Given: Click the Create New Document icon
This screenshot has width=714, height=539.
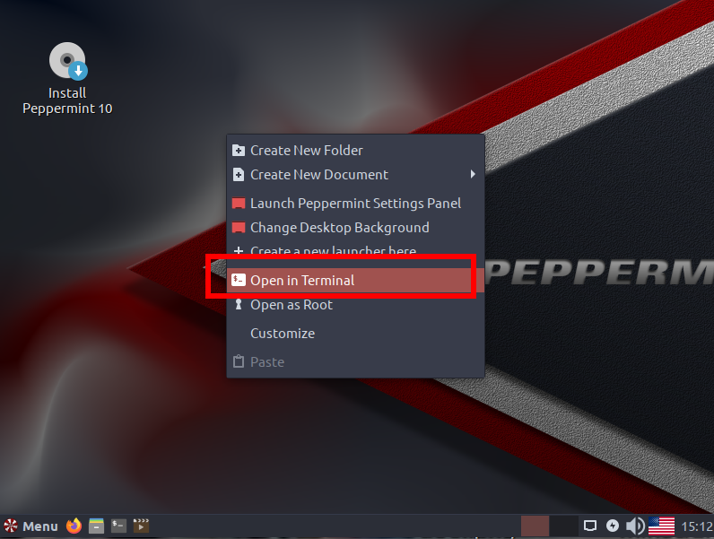Looking at the screenshot, I should point(239,174).
